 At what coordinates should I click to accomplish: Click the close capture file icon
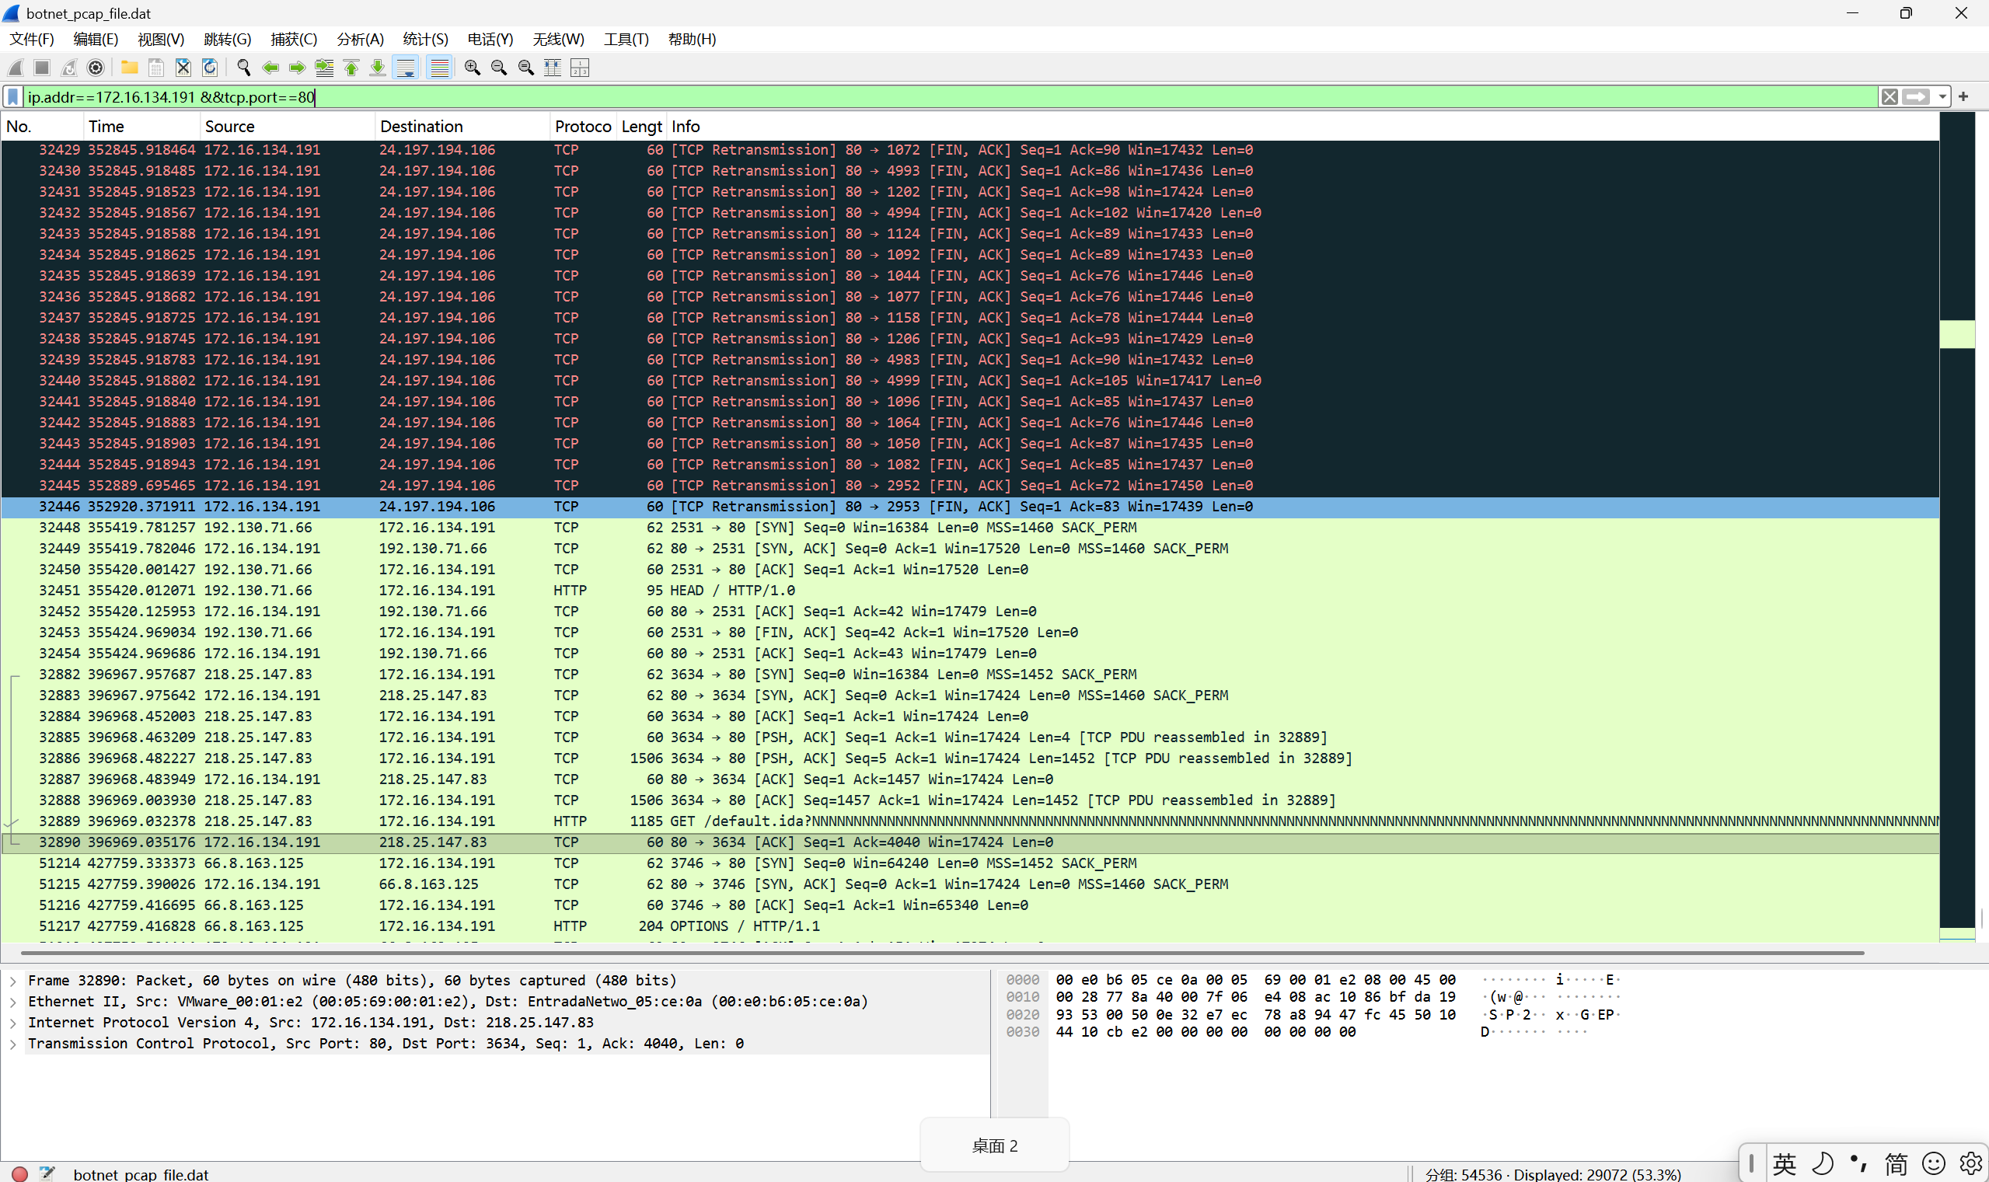(183, 68)
